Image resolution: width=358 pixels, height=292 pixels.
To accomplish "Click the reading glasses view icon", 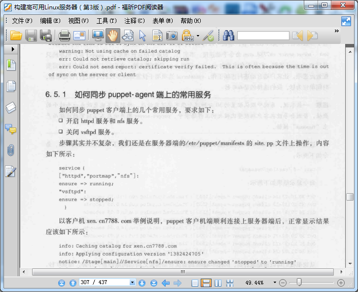I will 127,36.
